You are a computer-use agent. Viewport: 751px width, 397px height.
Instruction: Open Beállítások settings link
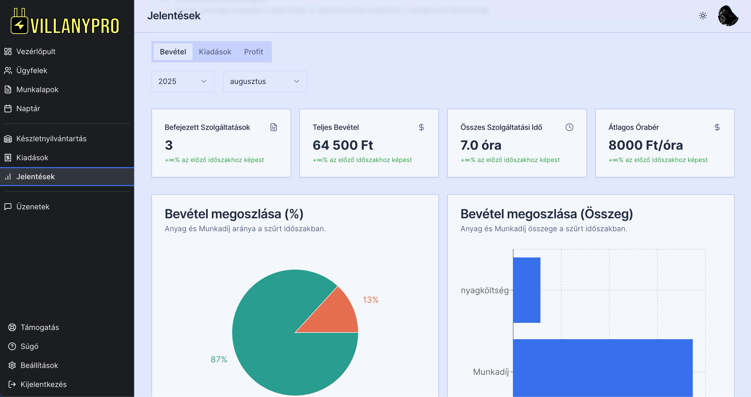(x=39, y=365)
